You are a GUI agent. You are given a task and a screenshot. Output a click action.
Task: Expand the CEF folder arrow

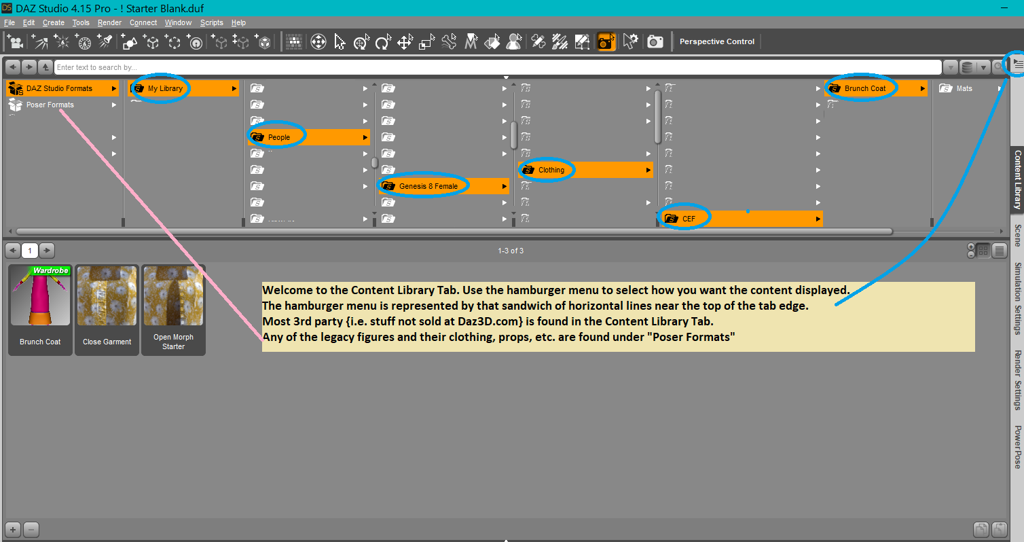pos(818,219)
